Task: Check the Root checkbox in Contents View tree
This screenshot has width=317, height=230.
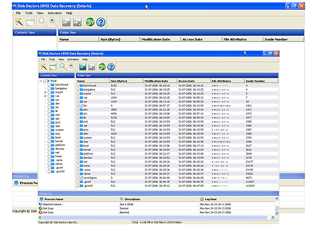Action: click(45, 81)
